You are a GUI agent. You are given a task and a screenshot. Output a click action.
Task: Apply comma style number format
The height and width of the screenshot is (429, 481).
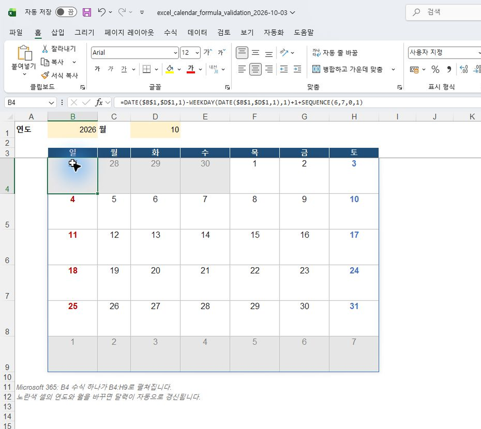(x=449, y=69)
